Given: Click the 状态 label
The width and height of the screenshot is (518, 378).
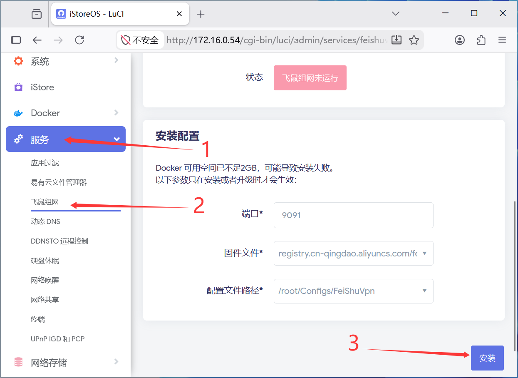Looking at the screenshot, I should click(254, 77).
